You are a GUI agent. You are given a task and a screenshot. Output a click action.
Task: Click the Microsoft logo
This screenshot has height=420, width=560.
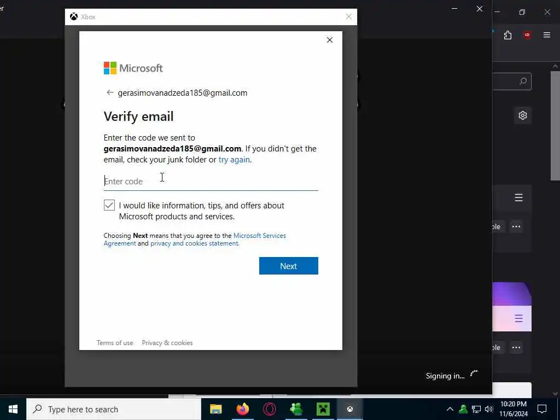[133, 68]
